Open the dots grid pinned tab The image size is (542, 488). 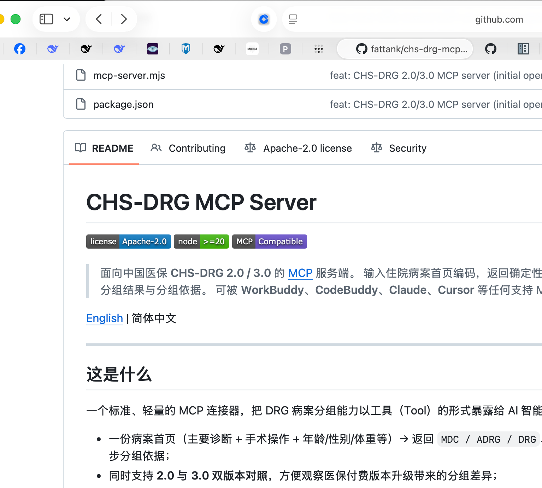click(319, 49)
